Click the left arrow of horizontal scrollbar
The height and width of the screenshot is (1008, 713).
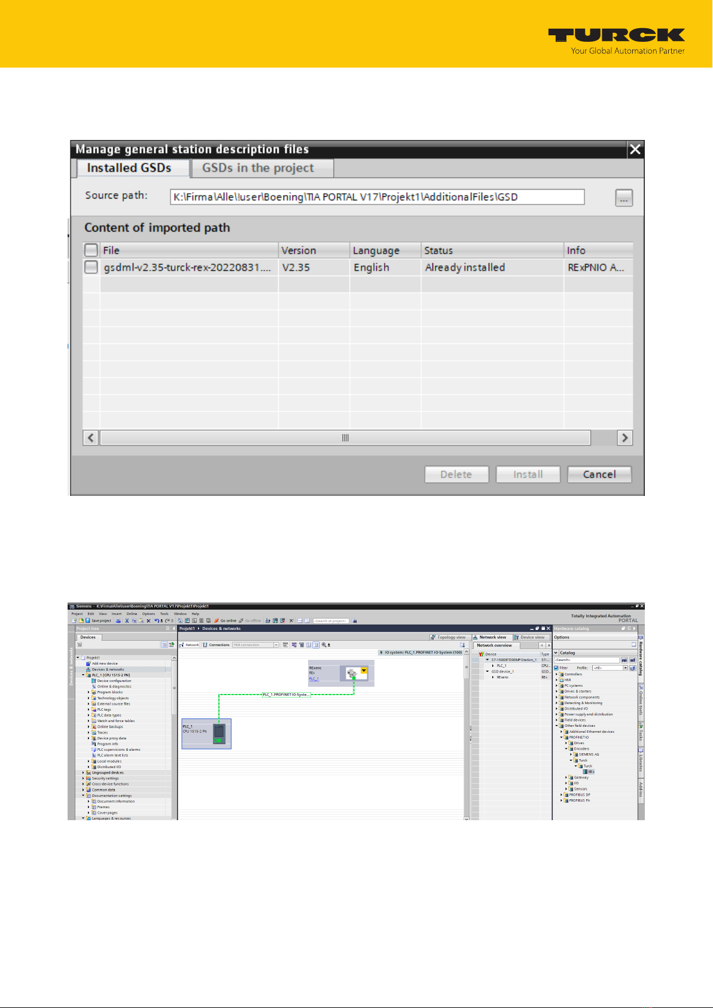pyautogui.click(x=91, y=438)
